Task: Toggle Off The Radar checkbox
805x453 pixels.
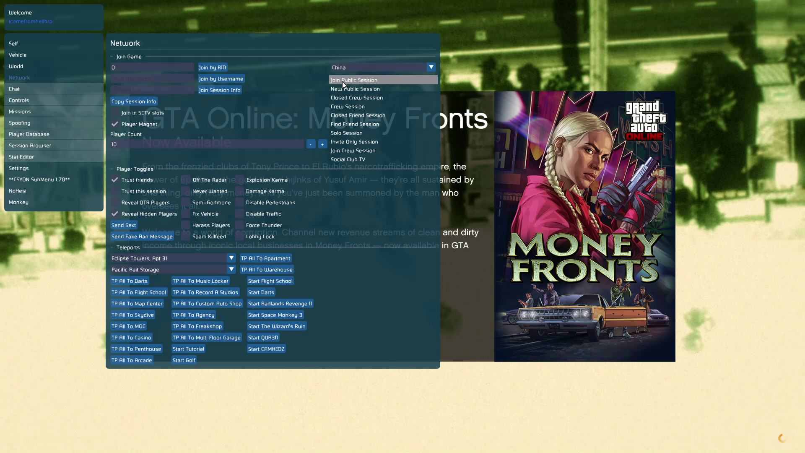Action: [186, 180]
